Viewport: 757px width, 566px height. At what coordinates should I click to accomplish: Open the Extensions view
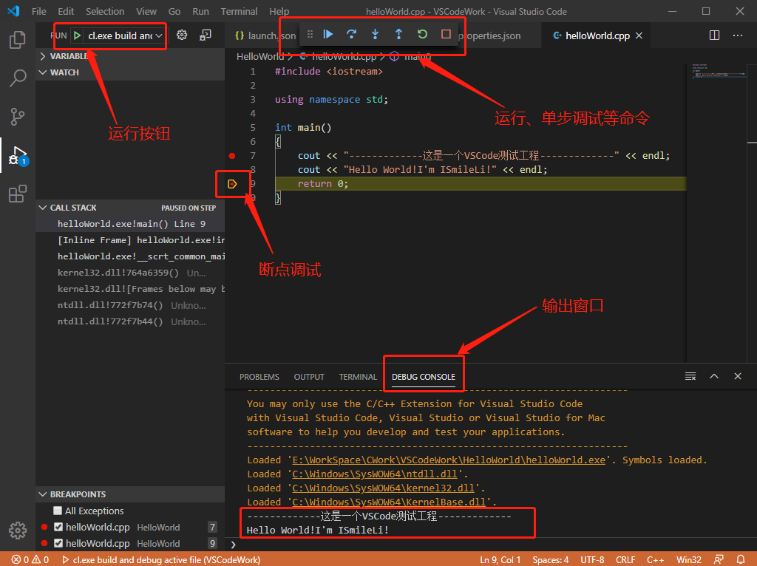18,194
